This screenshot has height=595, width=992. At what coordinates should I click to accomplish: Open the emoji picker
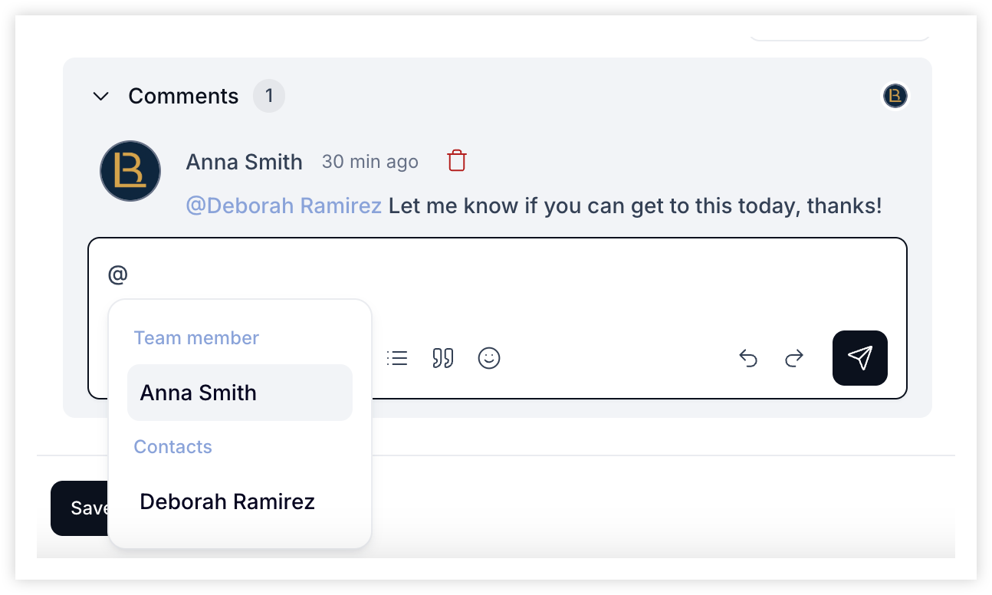489,358
